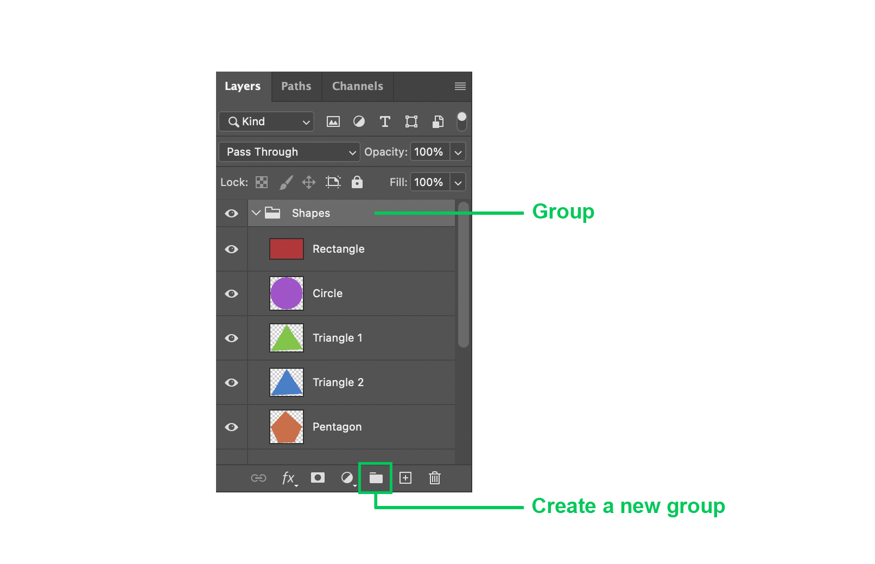Select the Circle layer name
Screen dimensions: 875x564
point(328,293)
